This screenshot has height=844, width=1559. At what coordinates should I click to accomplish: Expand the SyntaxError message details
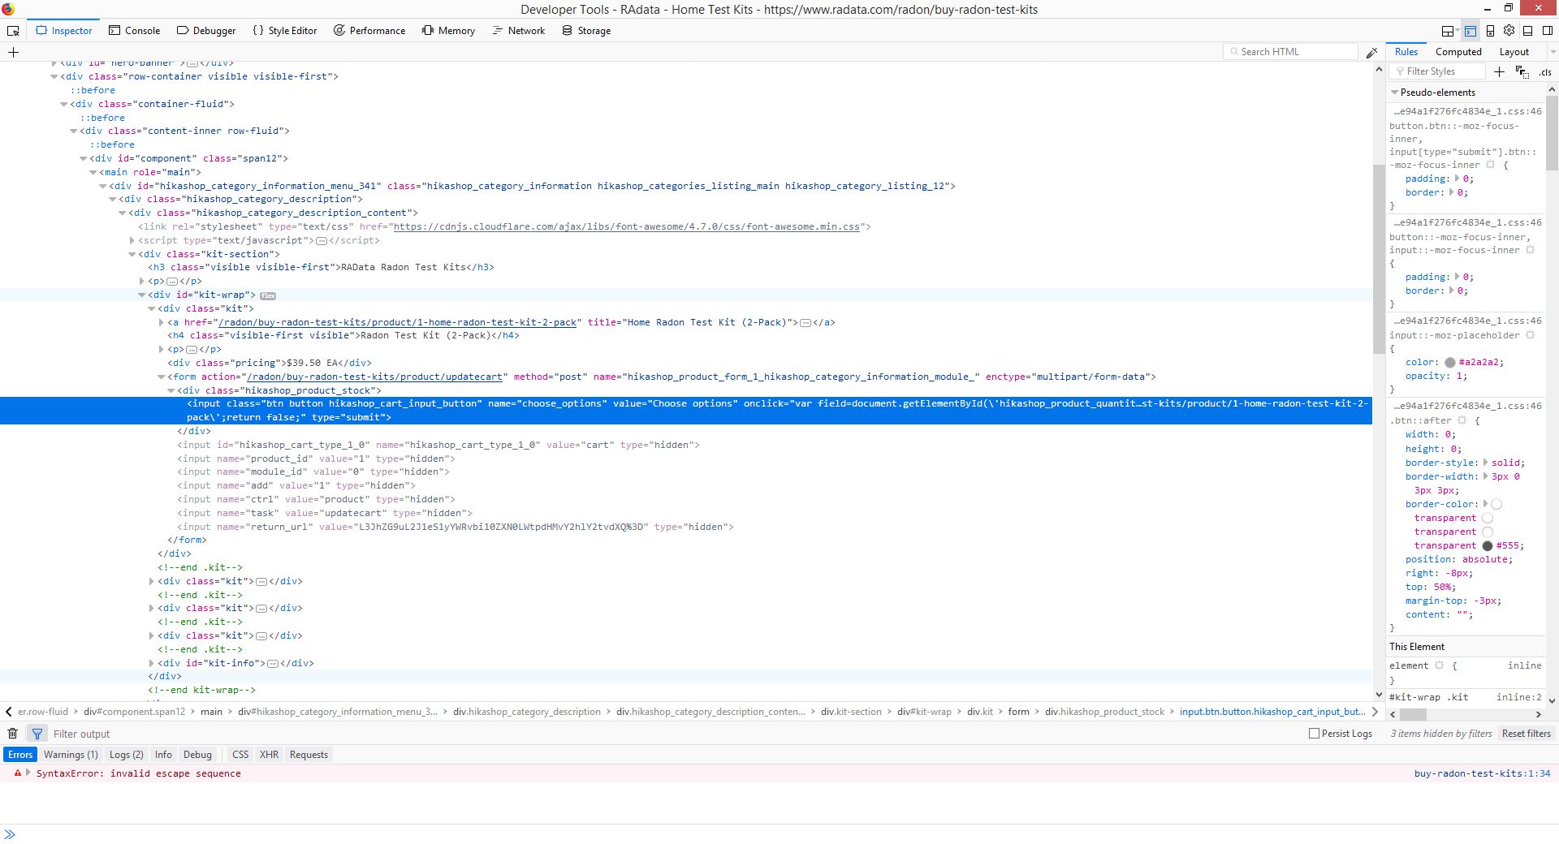pyautogui.click(x=28, y=773)
